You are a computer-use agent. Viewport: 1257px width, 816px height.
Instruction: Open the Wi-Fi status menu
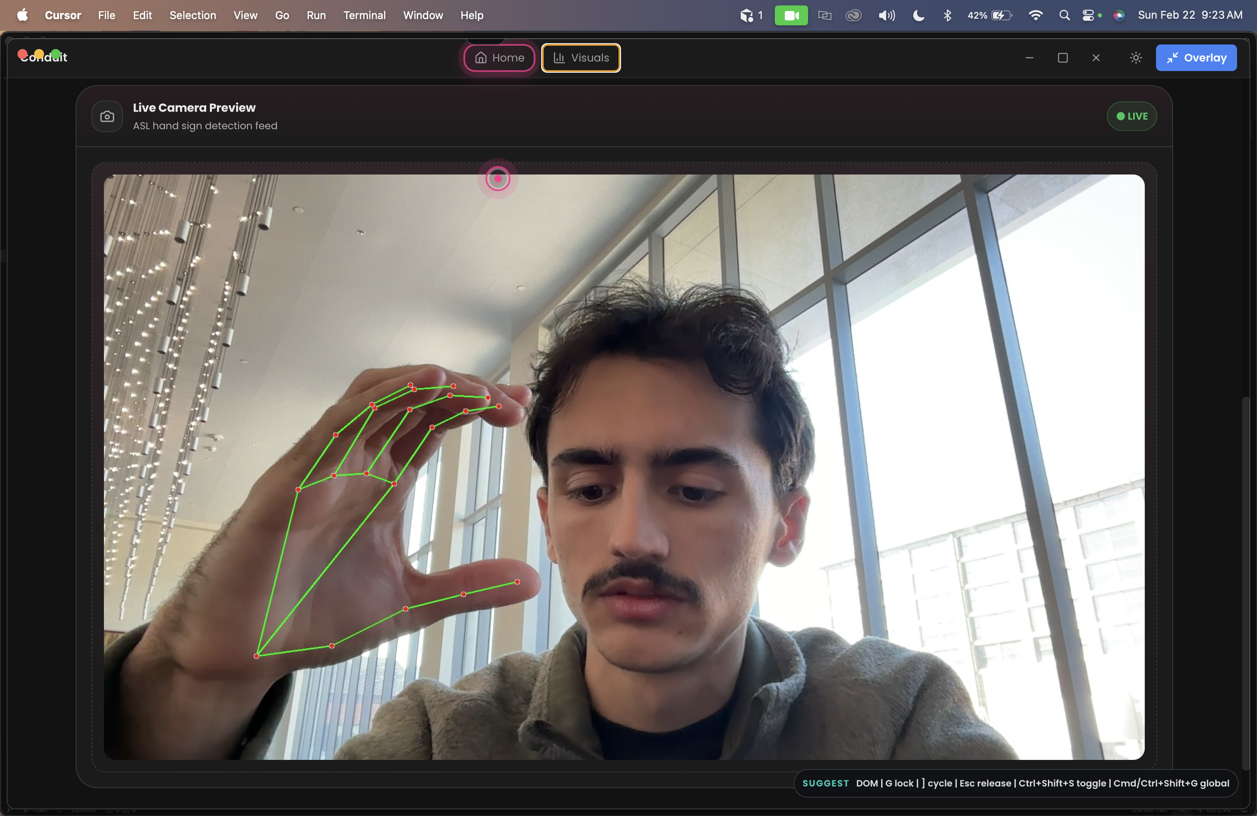tap(1035, 15)
